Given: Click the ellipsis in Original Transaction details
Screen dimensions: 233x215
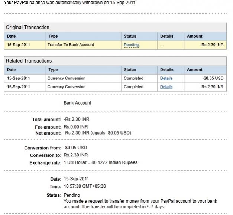Looking at the screenshot, I should point(162,45).
